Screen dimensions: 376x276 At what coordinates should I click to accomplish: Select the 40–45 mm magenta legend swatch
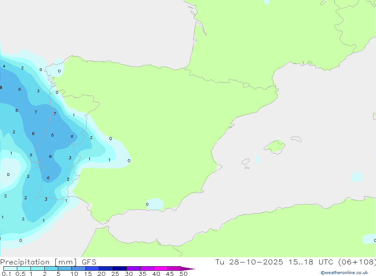[161, 268]
